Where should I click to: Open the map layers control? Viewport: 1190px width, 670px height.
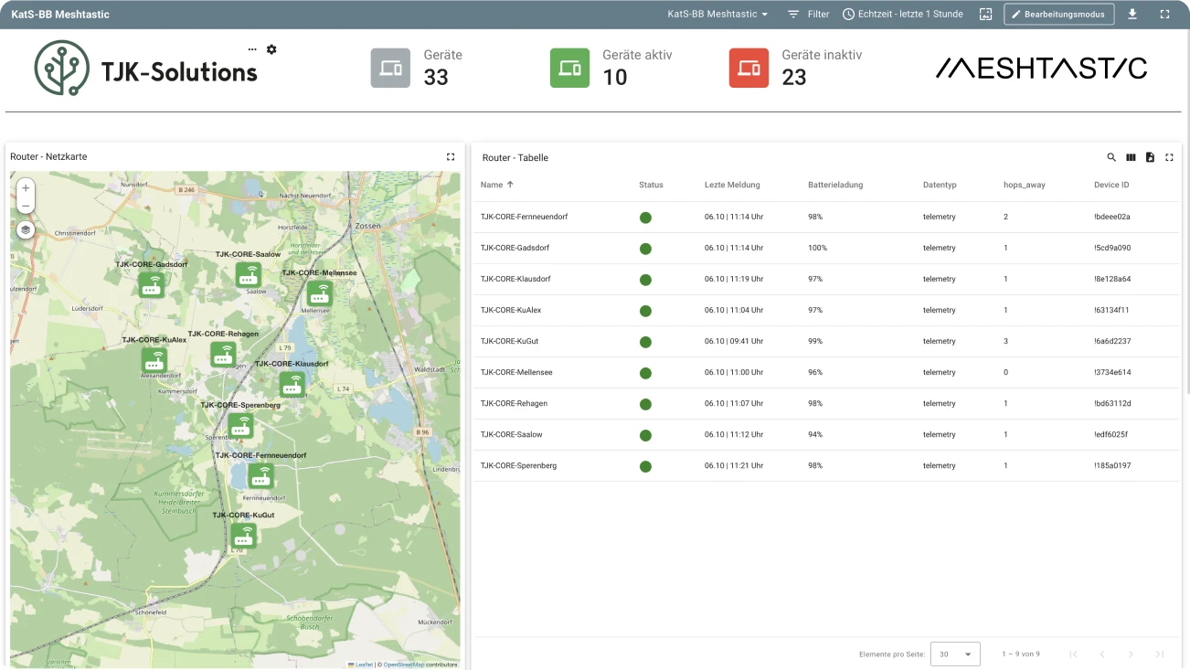pyautogui.click(x=26, y=230)
